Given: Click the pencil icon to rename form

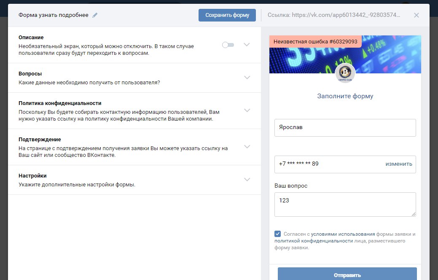Looking at the screenshot, I should coord(95,15).
